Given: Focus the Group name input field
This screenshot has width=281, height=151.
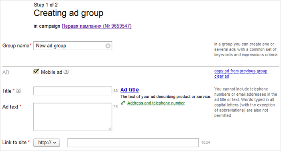Looking at the screenshot, I should (73, 46).
